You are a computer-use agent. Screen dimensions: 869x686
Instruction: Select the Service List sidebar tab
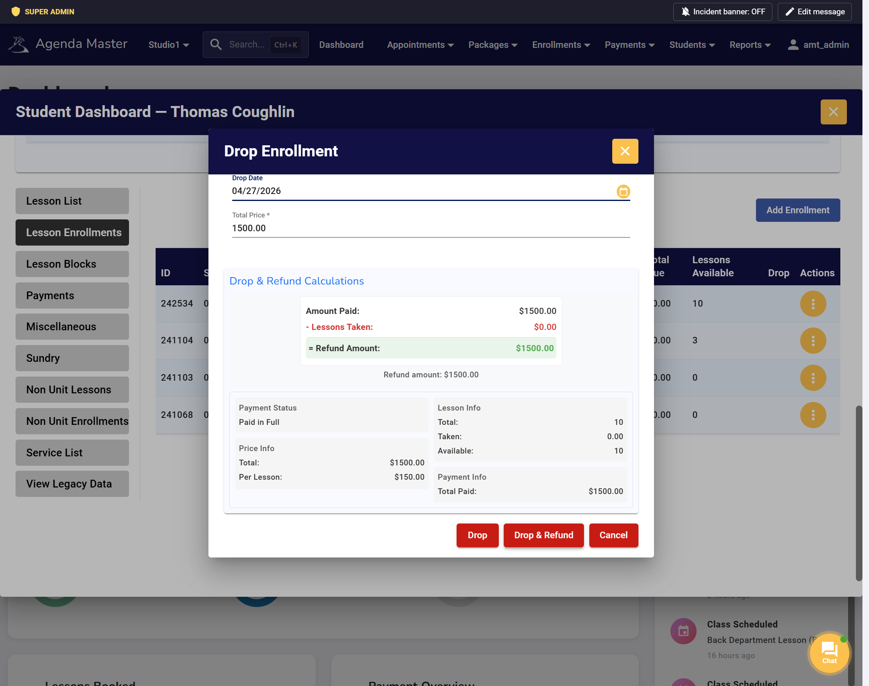[x=72, y=453]
